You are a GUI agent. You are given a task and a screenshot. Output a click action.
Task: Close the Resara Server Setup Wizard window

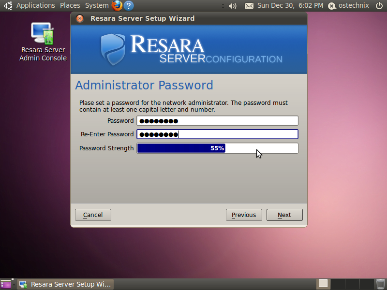coord(80,18)
